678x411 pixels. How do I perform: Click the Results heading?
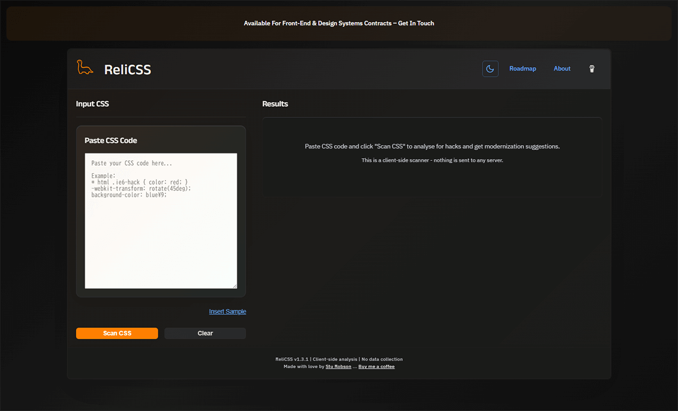click(x=275, y=104)
